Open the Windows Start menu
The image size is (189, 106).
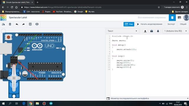pyautogui.click(x=3, y=103)
